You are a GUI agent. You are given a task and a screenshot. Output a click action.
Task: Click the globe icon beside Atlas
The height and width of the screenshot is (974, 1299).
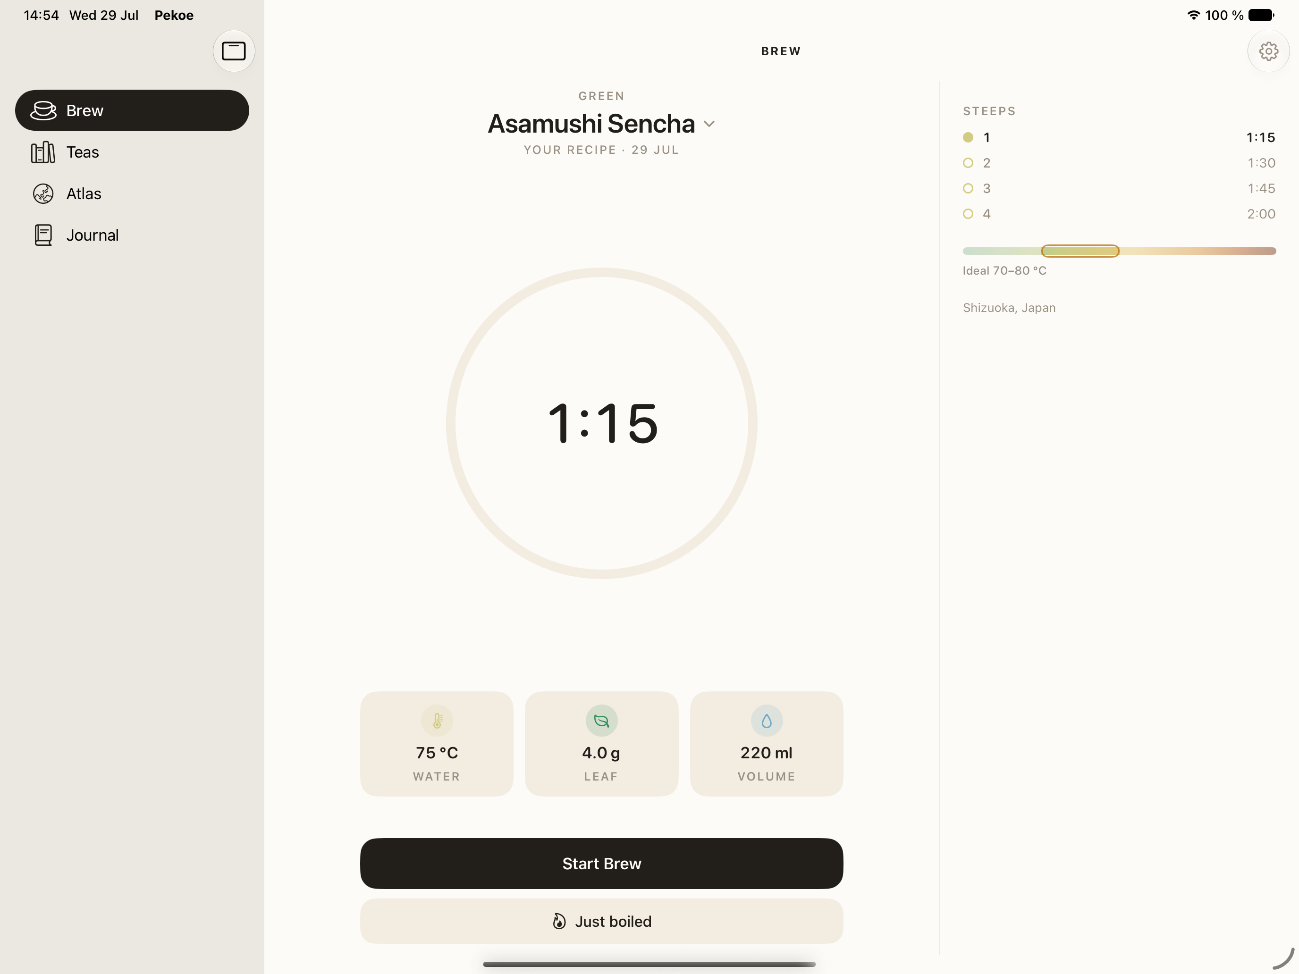pos(43,194)
